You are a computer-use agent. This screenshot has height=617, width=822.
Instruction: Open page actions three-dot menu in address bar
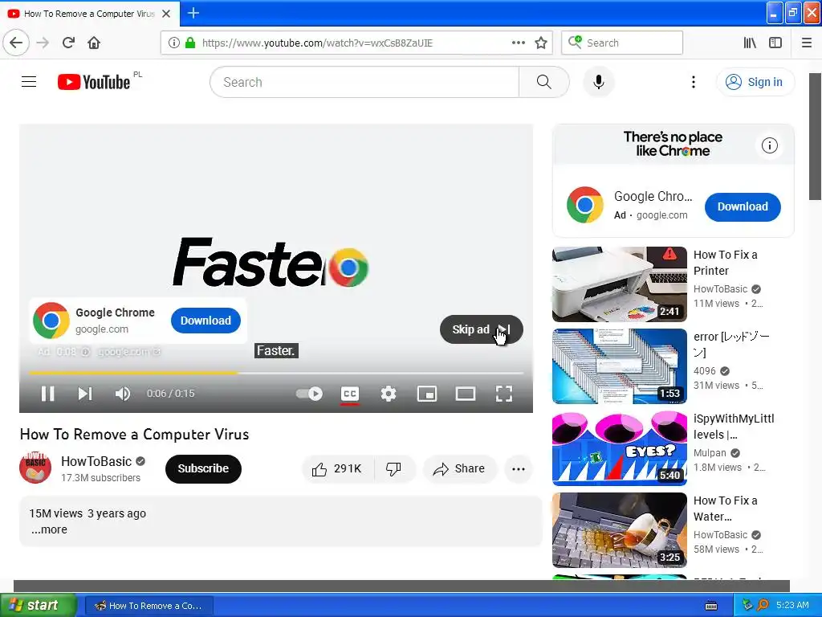(518, 43)
